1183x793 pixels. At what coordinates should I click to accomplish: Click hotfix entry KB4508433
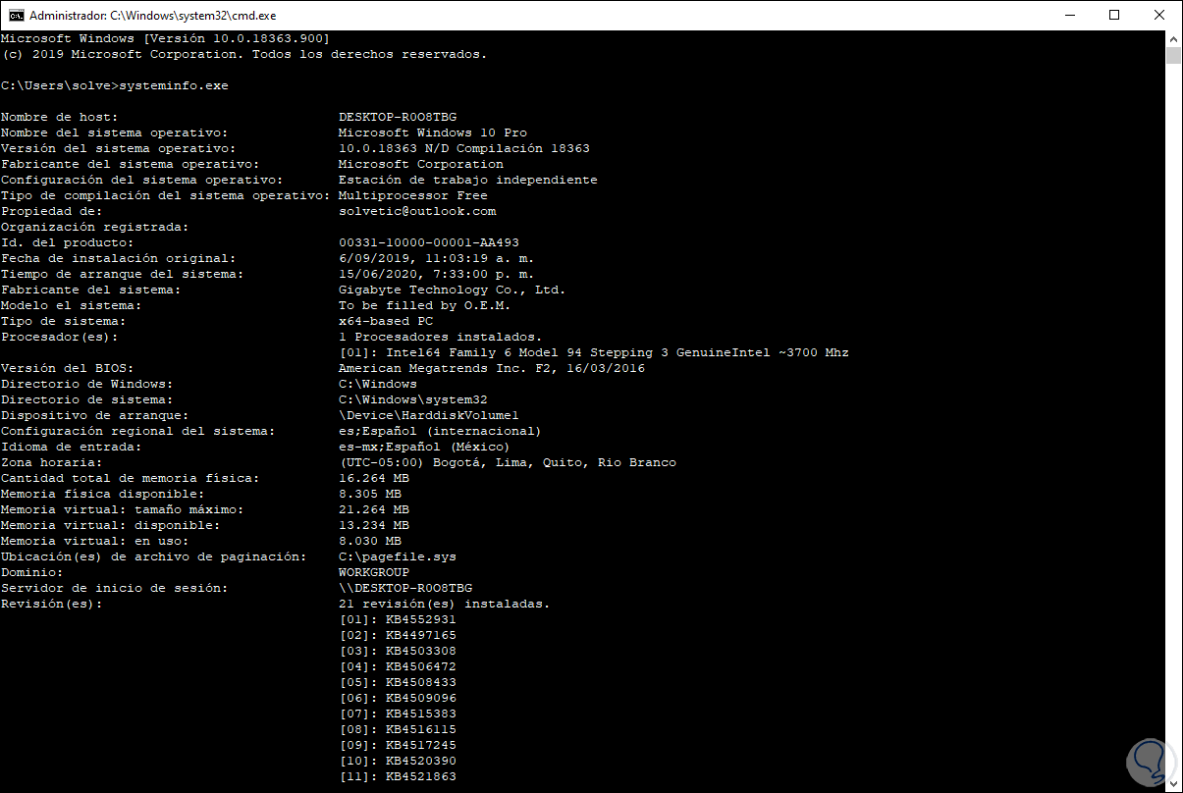tap(398, 682)
